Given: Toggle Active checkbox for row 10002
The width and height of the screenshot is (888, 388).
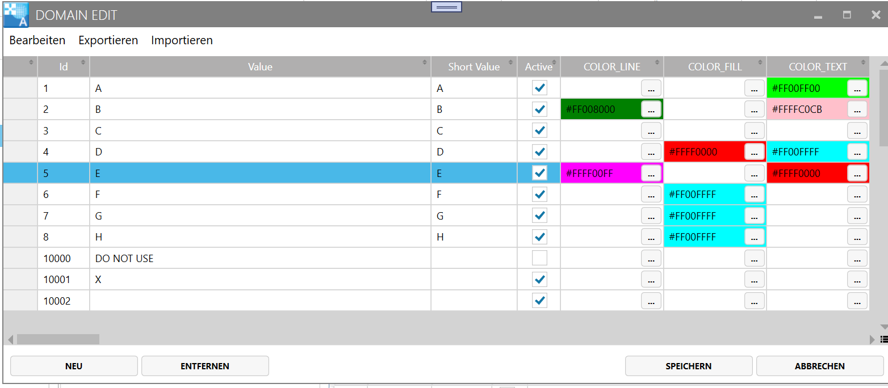Looking at the screenshot, I should [x=539, y=301].
